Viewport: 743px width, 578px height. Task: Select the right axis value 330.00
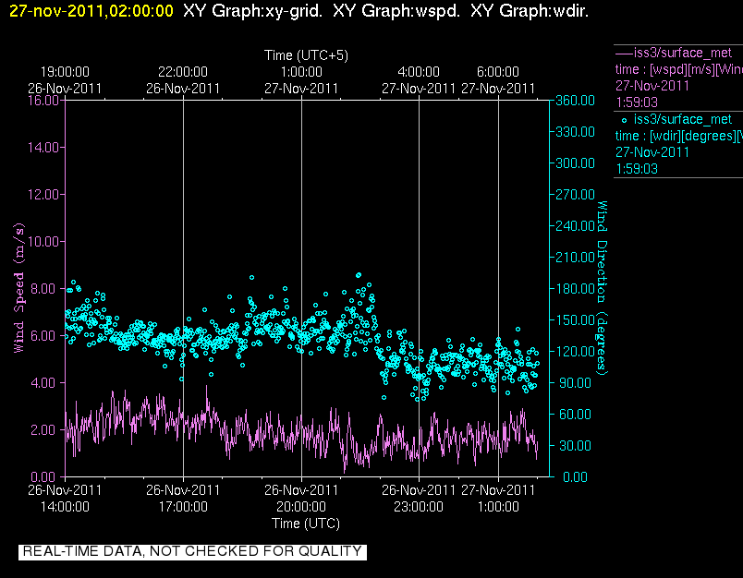coord(575,132)
